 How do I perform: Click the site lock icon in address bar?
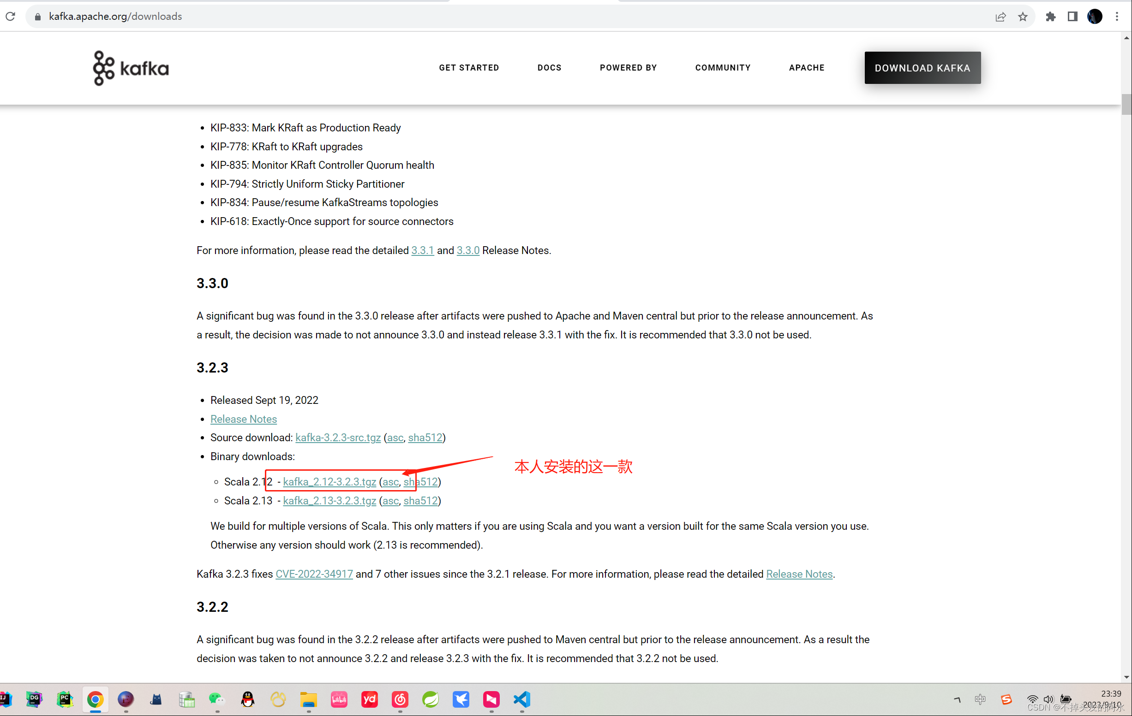(38, 17)
